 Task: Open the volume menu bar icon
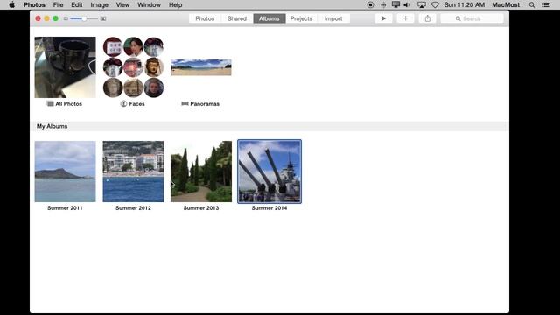point(407,4)
